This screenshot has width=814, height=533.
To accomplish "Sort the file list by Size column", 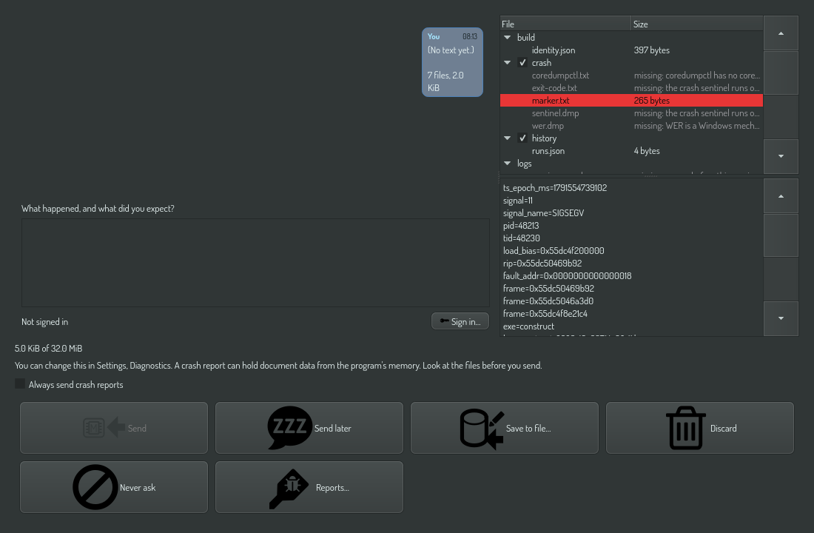I will 697,24.
